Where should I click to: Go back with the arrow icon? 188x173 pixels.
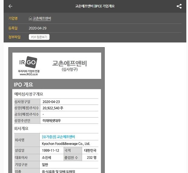10,6
